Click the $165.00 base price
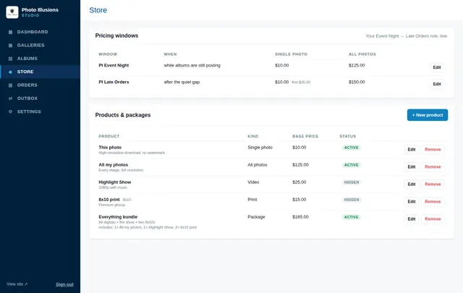The image size is (463, 293). point(300,217)
